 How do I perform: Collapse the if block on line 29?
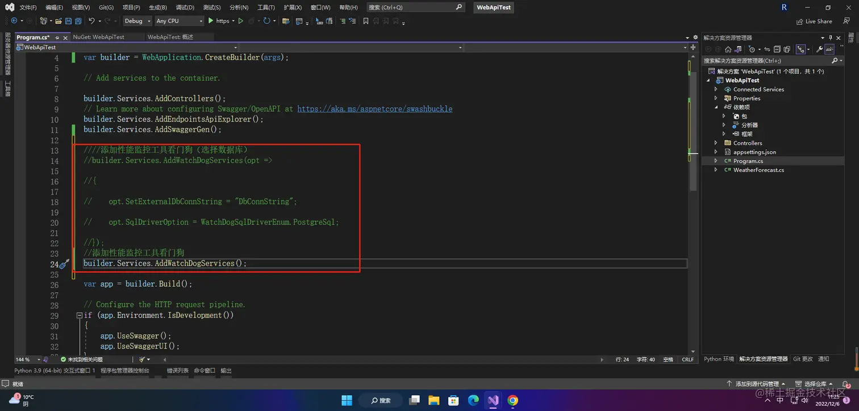pyautogui.click(x=79, y=315)
